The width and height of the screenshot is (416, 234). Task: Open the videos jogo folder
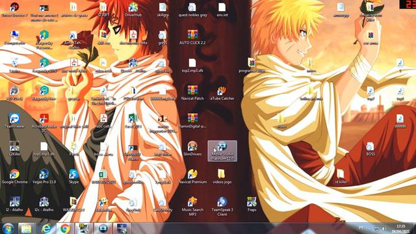pos(222,176)
